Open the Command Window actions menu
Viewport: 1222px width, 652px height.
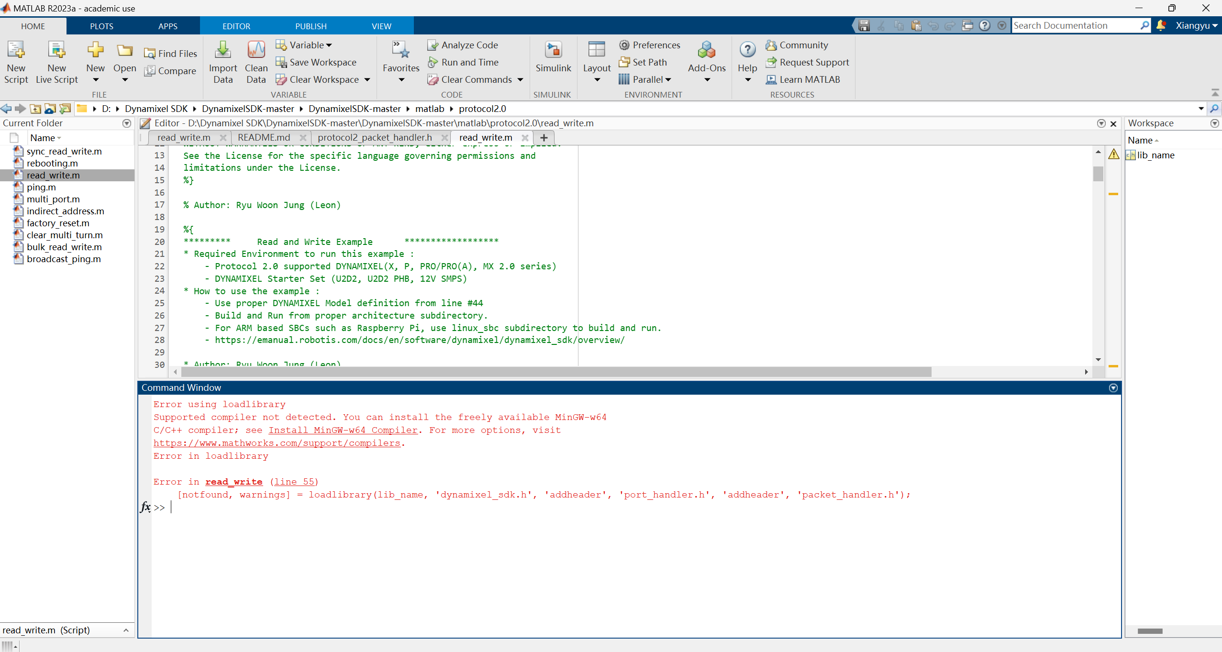(x=1113, y=388)
